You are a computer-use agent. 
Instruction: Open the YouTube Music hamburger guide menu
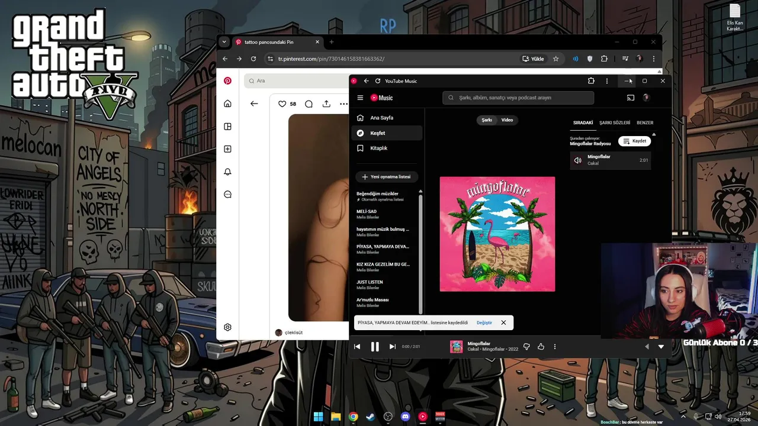tap(360, 98)
